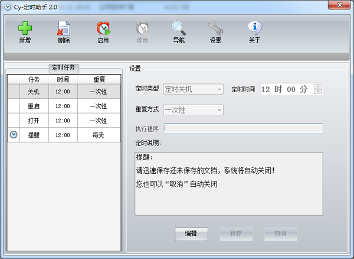The height and width of the screenshot is (259, 354).
Task: Click the 取消 button
Action: pyautogui.click(x=281, y=234)
